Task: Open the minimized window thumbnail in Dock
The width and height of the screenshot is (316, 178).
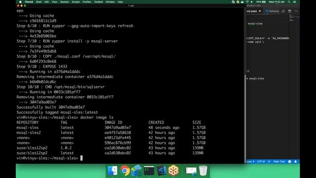Action: 191,171
